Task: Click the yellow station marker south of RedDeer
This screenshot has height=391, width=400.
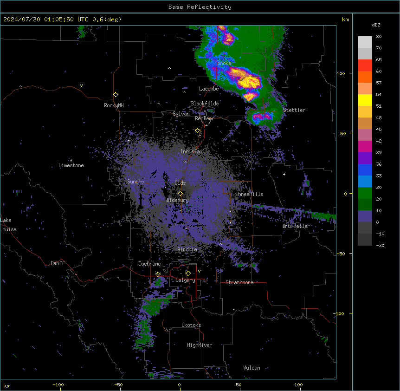Action: click(x=198, y=130)
